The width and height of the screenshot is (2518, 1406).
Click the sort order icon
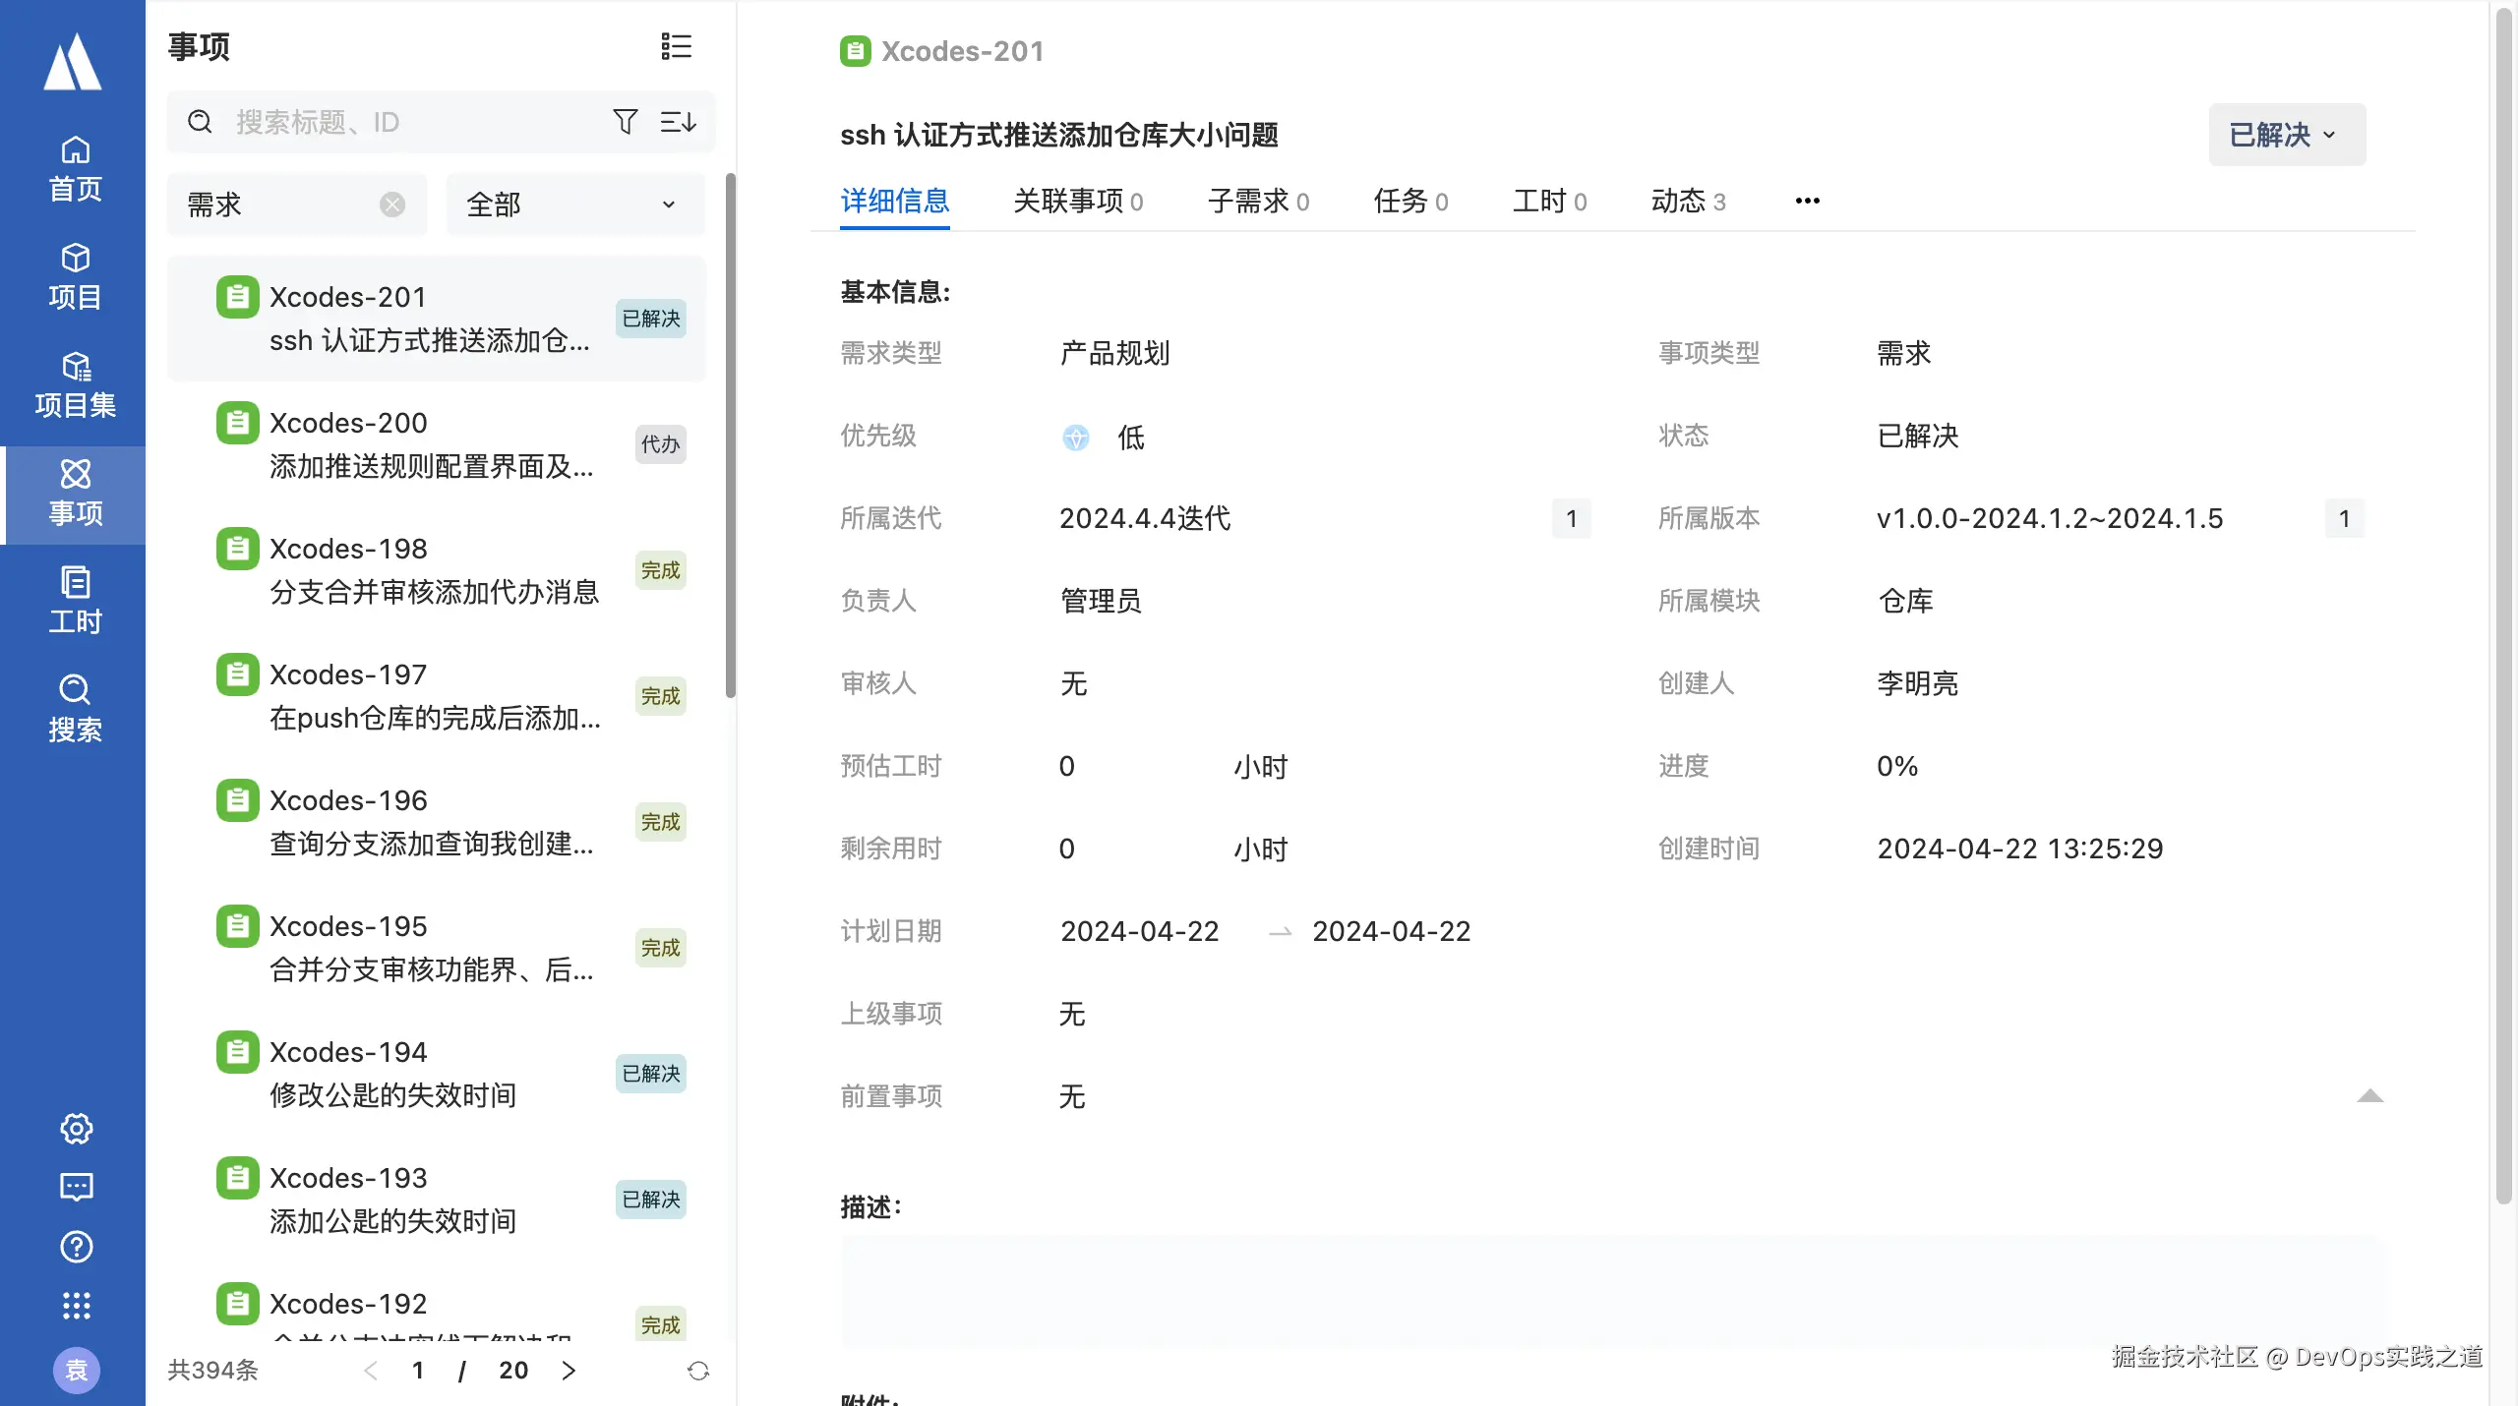click(678, 122)
